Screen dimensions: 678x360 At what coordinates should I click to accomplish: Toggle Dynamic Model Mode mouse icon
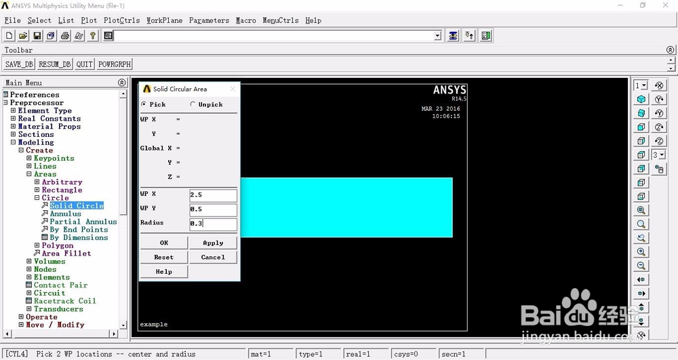tap(658, 169)
